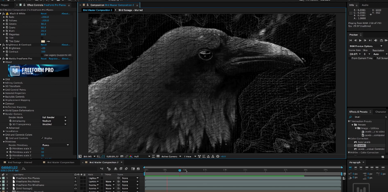Toggle the Grid and Controls Display checkbox
Screen dimensions: 388x192
[x=43, y=137]
